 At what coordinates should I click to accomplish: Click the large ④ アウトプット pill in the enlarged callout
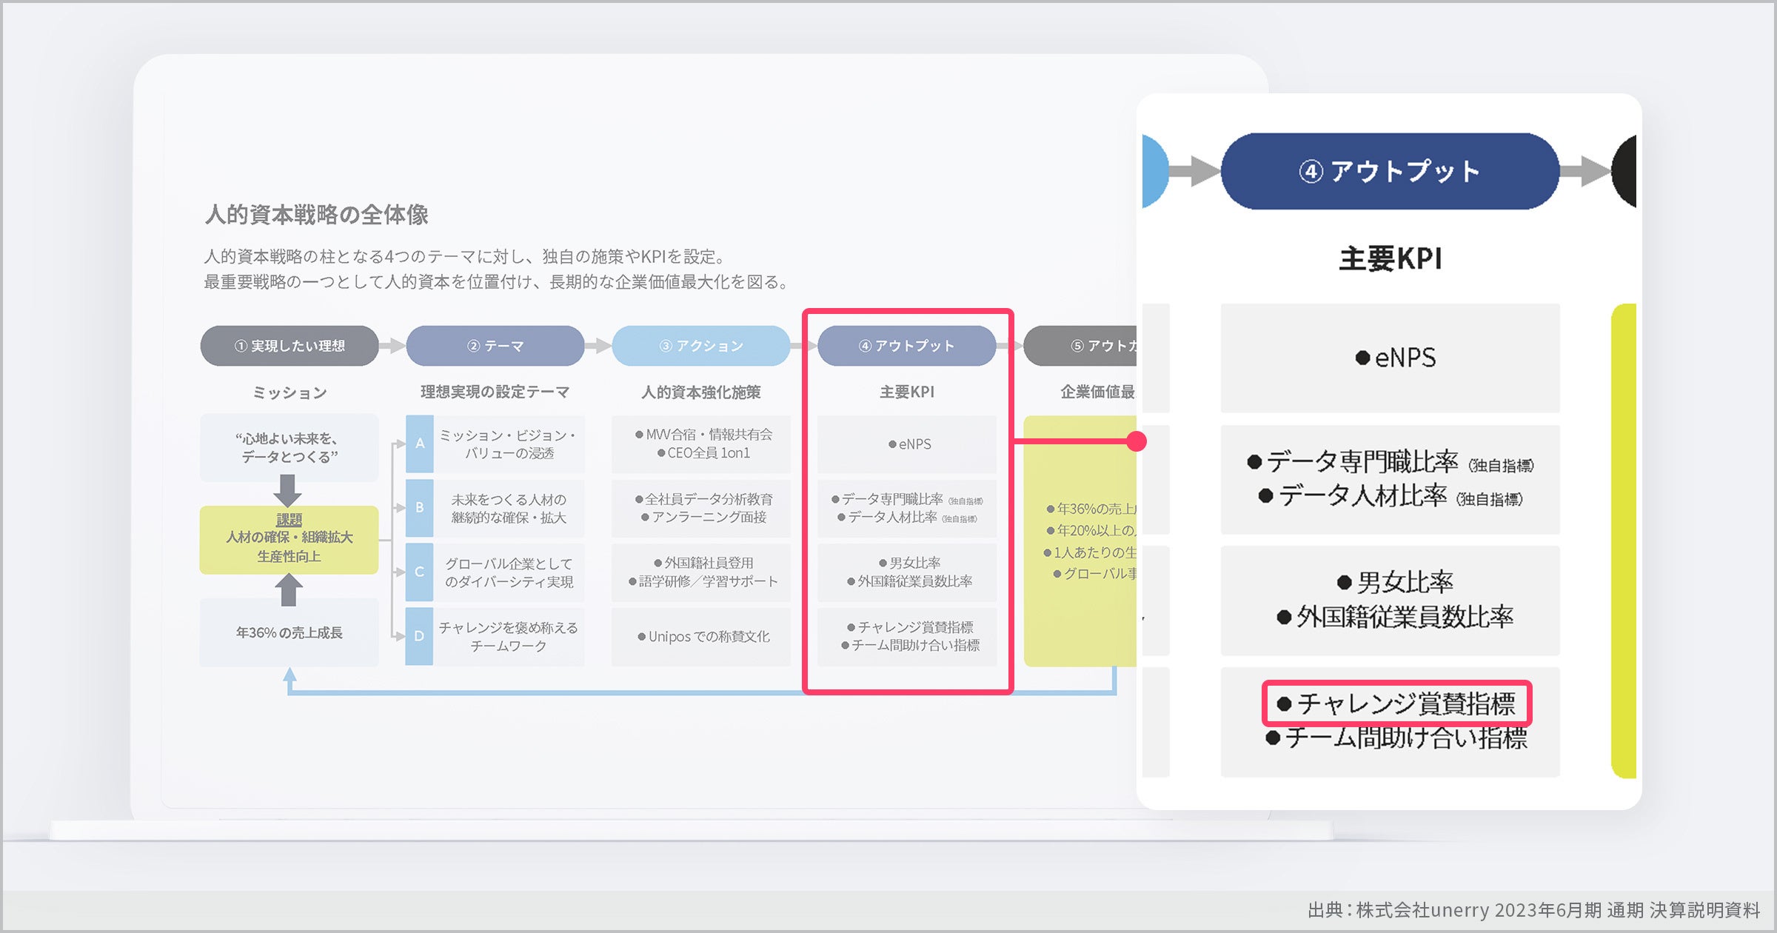point(1391,171)
